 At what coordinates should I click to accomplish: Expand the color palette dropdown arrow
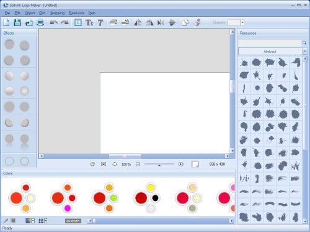(x=33, y=221)
